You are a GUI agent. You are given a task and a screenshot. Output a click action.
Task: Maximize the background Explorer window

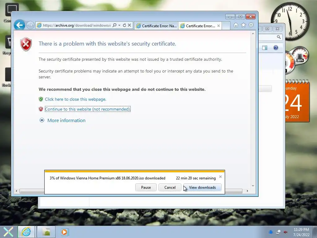click(267, 29)
